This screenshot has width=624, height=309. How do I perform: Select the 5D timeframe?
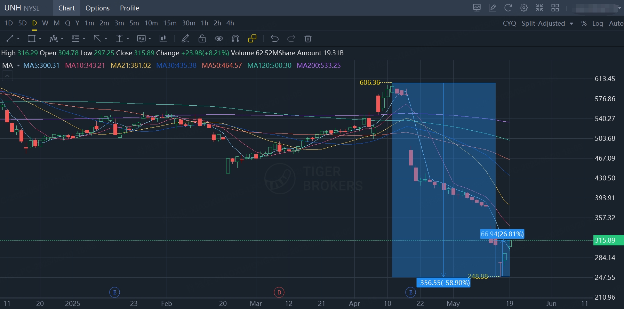[22, 23]
